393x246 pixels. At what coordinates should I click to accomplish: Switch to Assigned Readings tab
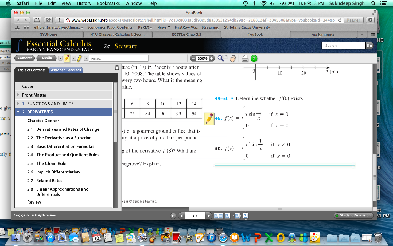tap(66, 70)
